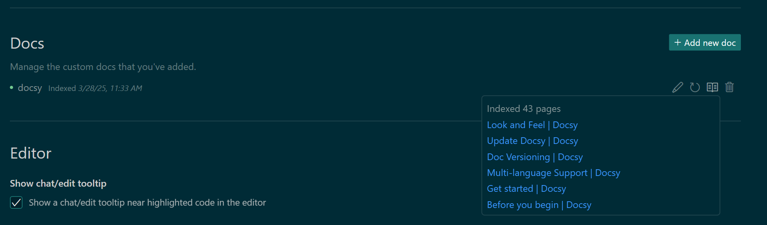Click the open-book indexed pages icon
The height and width of the screenshot is (225, 767).
coord(712,87)
